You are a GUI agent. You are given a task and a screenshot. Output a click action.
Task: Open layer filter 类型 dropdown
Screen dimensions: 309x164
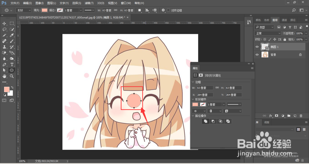(x=264, y=27)
